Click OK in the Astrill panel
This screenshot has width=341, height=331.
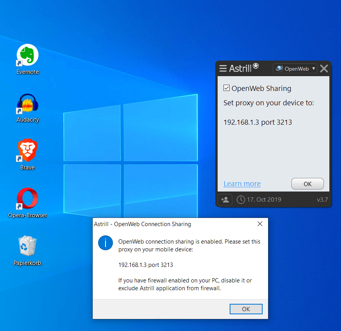coord(308,184)
